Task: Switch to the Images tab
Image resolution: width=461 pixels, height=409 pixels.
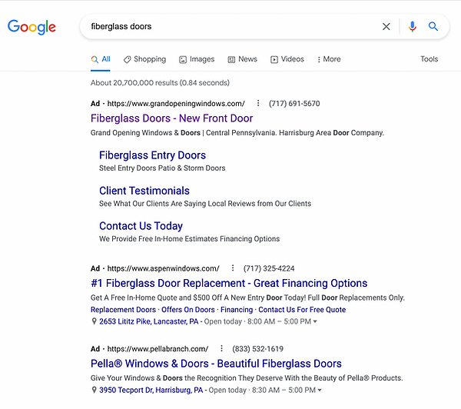Action: pos(197,59)
